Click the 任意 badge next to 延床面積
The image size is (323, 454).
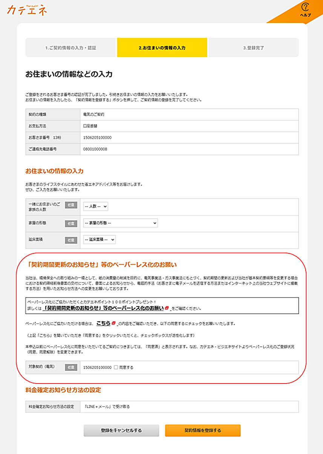coord(71,239)
